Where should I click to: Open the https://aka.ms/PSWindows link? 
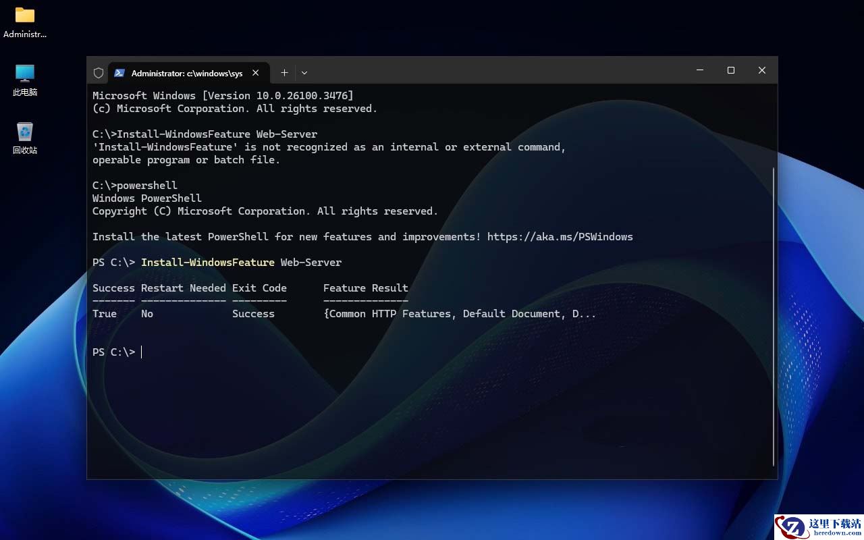point(560,237)
